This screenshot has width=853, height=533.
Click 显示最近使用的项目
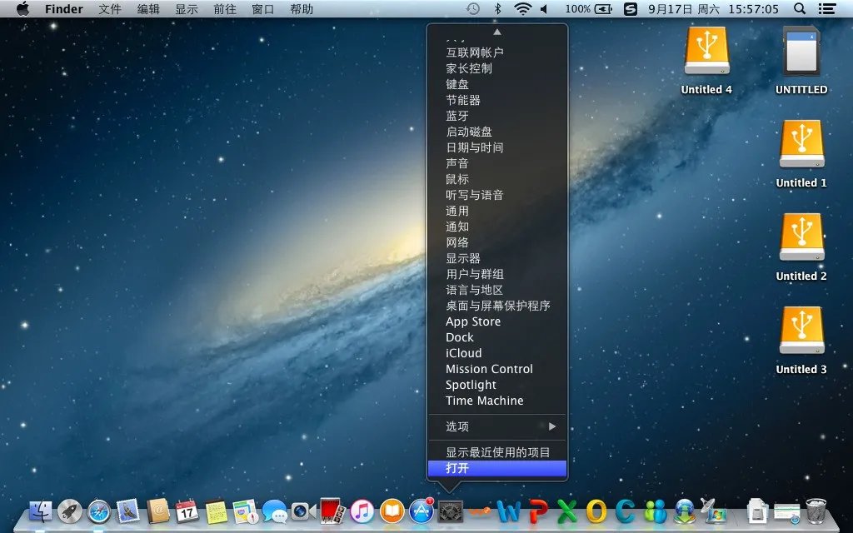pos(497,452)
